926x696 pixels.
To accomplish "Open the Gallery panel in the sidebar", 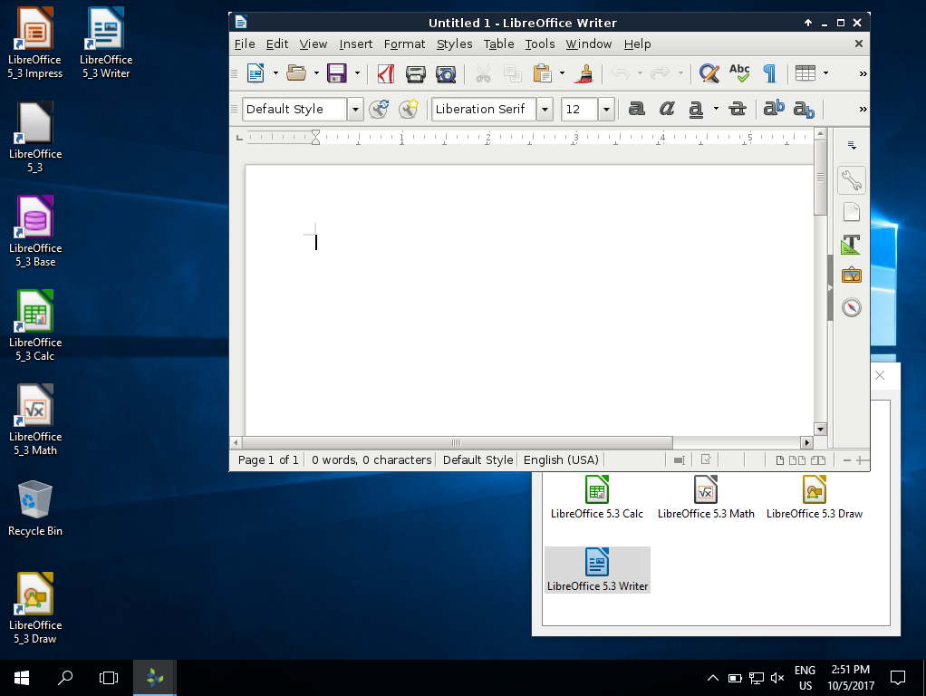I will [x=850, y=274].
